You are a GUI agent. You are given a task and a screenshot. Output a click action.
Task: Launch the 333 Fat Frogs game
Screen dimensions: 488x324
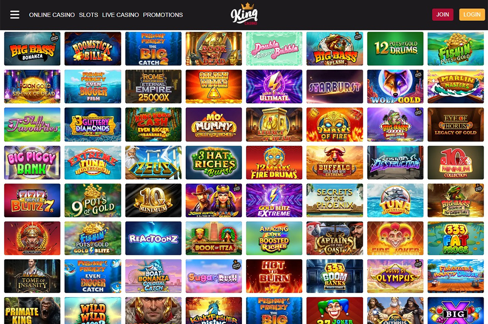[x=456, y=238]
